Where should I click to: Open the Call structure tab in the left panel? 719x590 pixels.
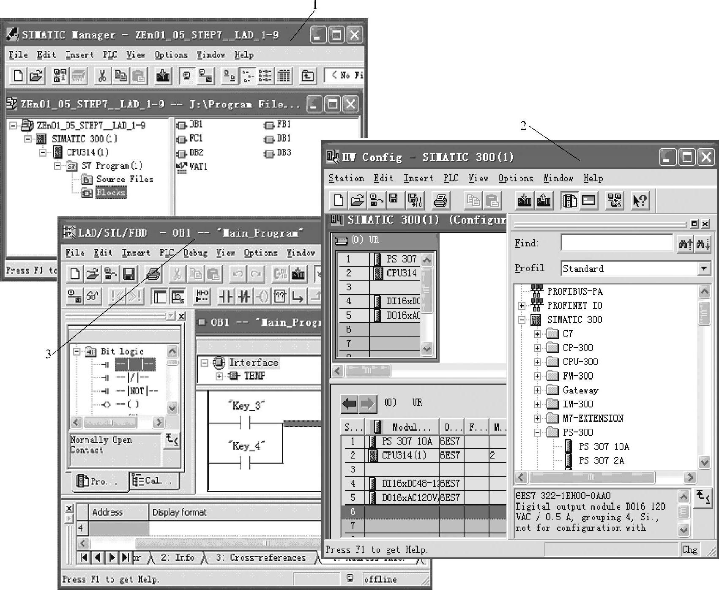tap(153, 481)
